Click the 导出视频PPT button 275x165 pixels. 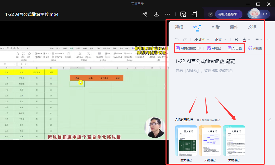coord(228,14)
